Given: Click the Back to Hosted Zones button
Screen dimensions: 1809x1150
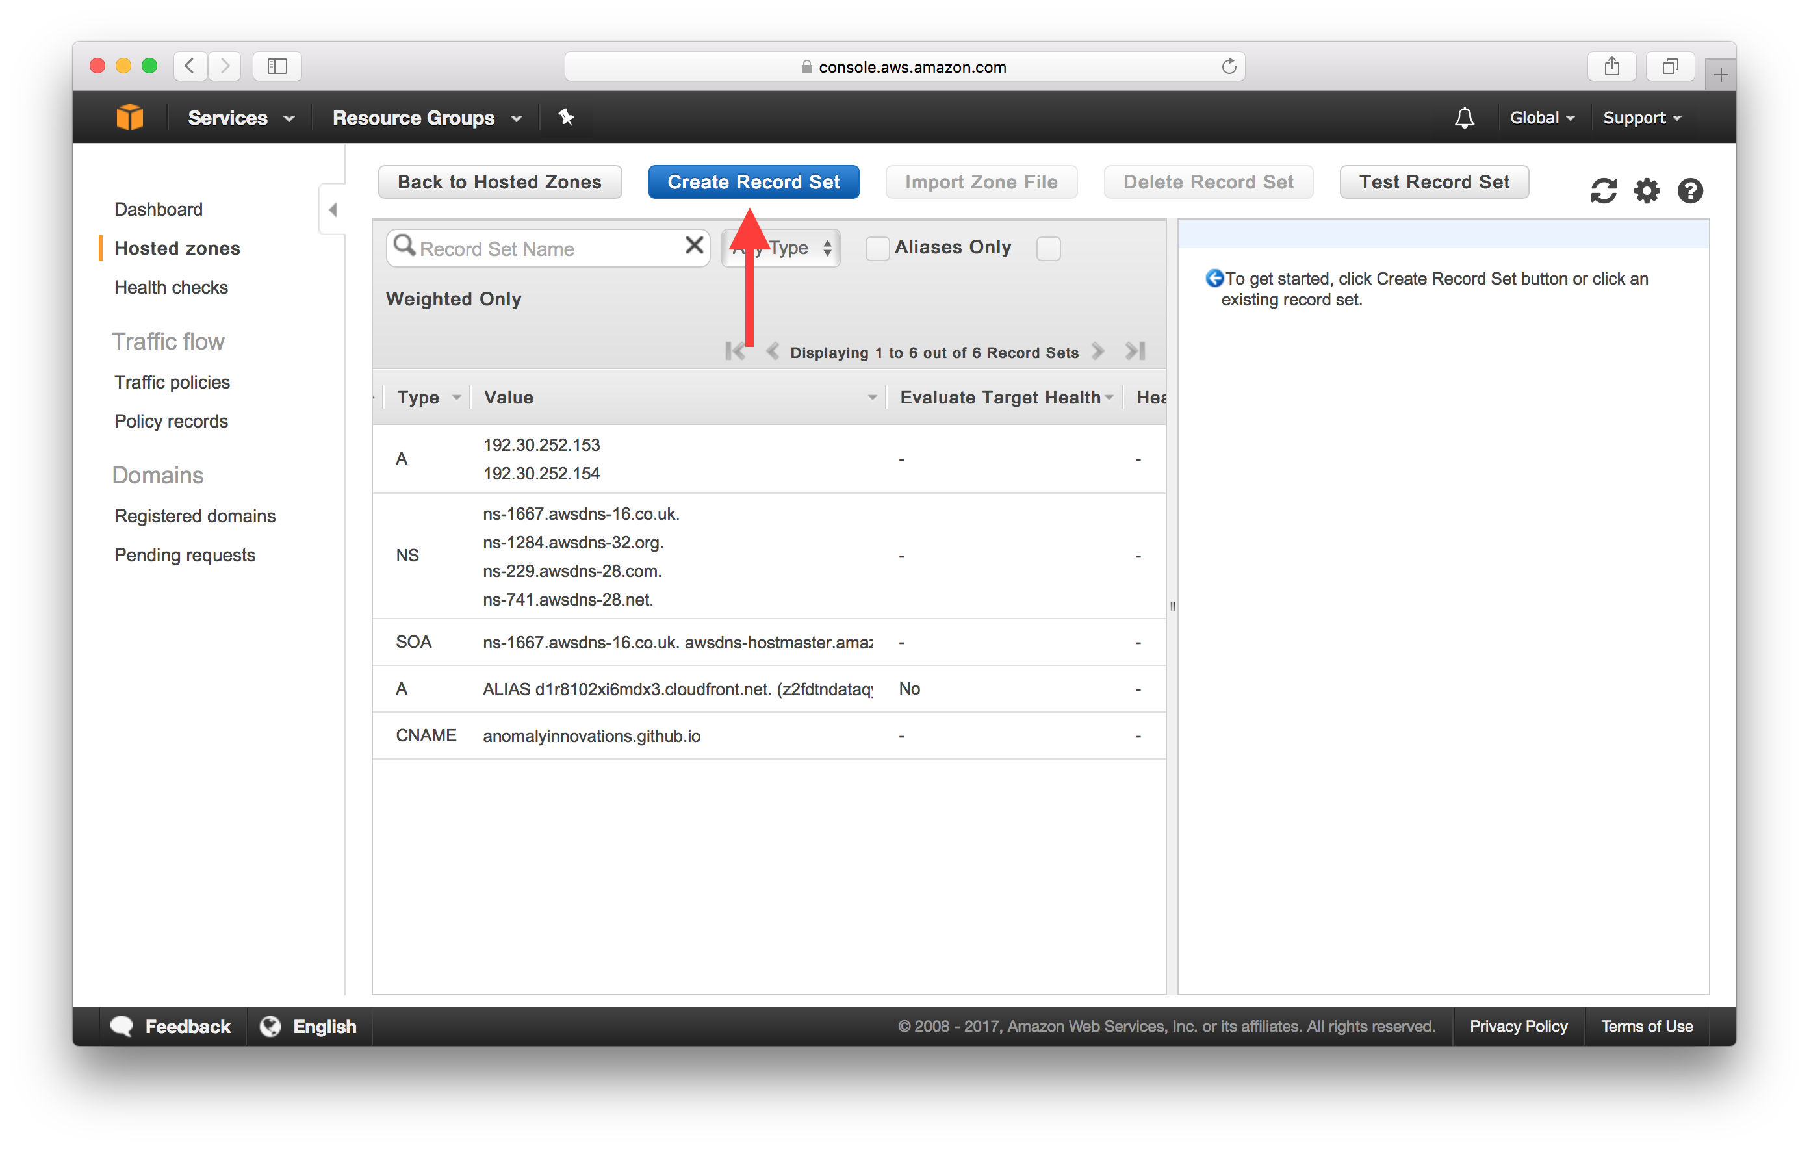Looking at the screenshot, I should pos(498,181).
